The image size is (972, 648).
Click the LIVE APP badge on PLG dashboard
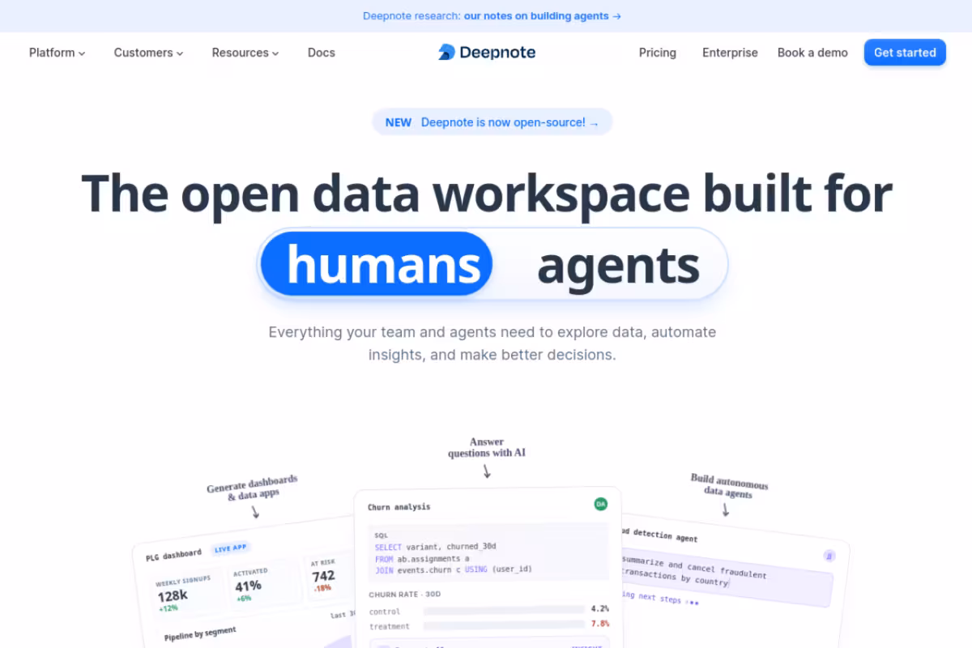coord(229,548)
